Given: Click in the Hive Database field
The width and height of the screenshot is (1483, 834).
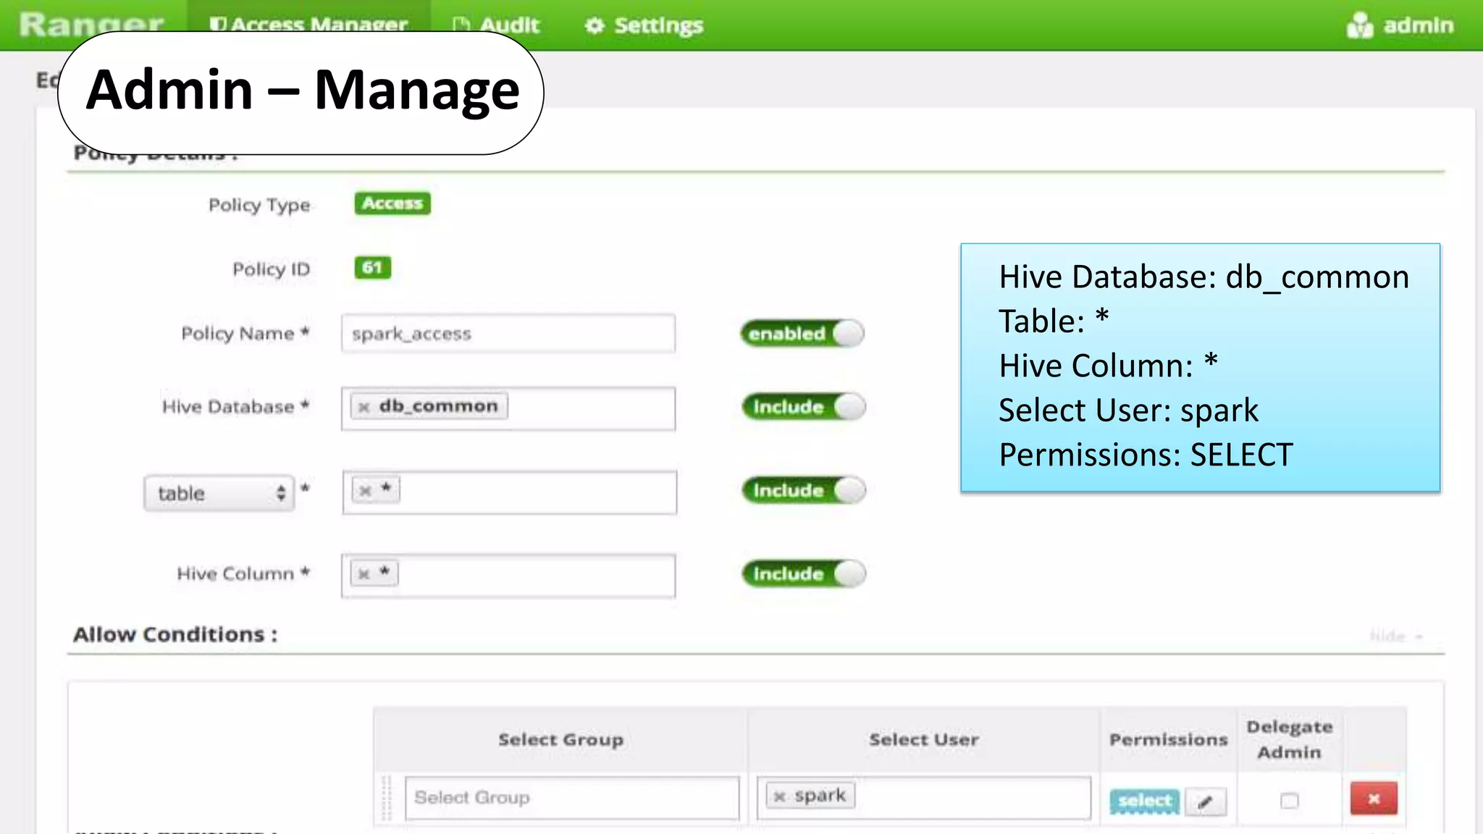Looking at the screenshot, I should pos(508,409).
